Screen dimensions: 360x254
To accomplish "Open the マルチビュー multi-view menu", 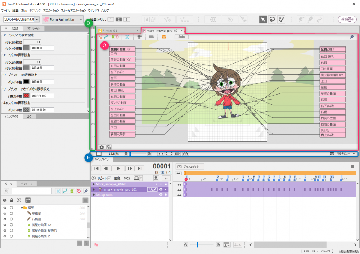I will pos(343,154).
